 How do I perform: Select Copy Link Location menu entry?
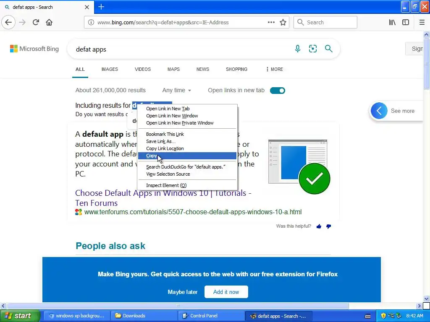[187, 148]
